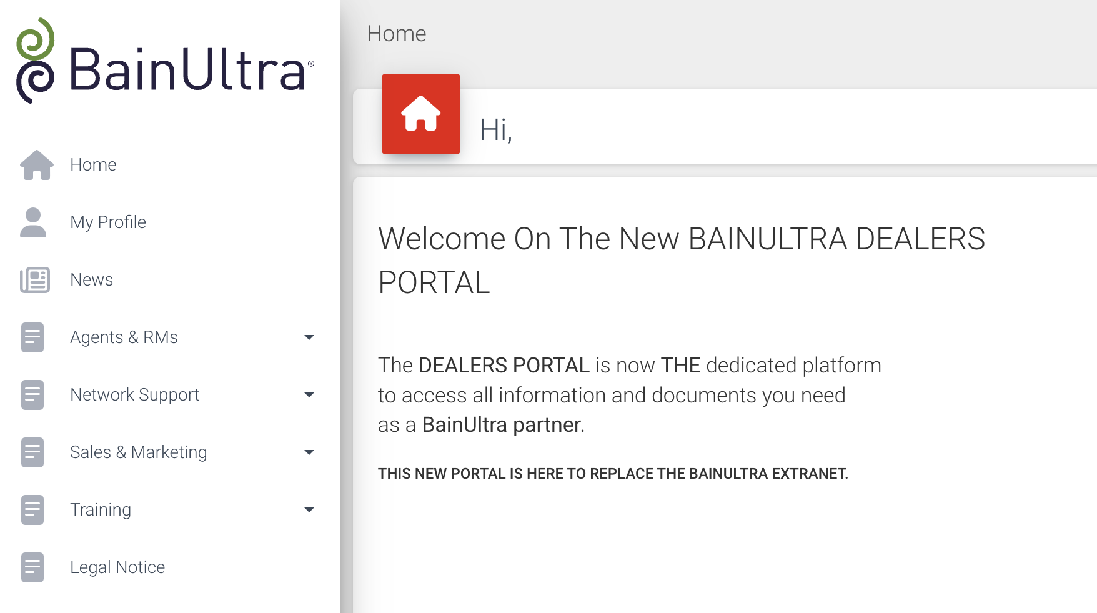Expand the Network Support dropdown arrow
1097x613 pixels.
pyautogui.click(x=309, y=395)
